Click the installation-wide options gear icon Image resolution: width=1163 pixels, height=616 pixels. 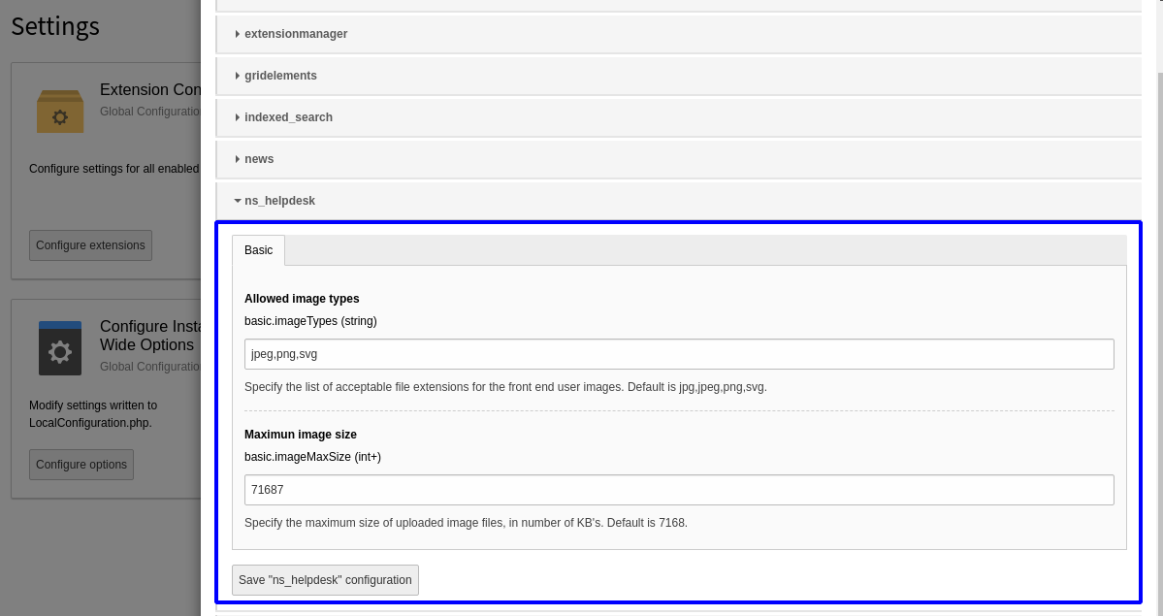pyautogui.click(x=60, y=348)
